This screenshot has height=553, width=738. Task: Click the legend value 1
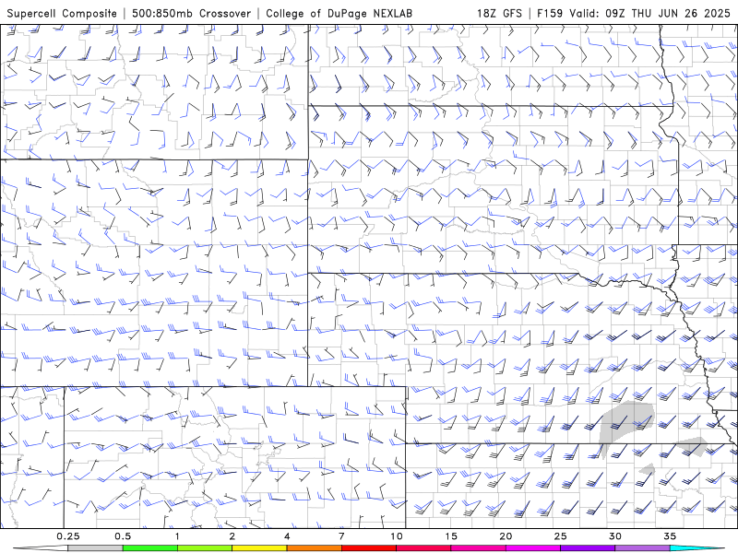coord(177,536)
